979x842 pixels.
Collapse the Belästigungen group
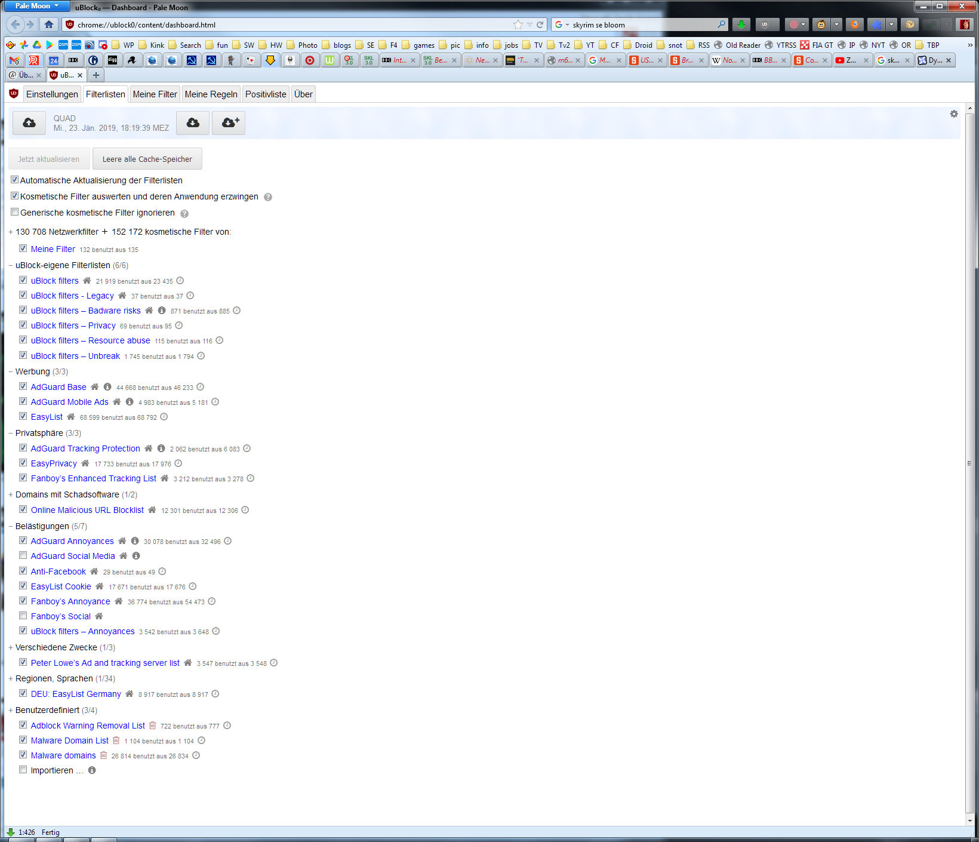coord(11,526)
